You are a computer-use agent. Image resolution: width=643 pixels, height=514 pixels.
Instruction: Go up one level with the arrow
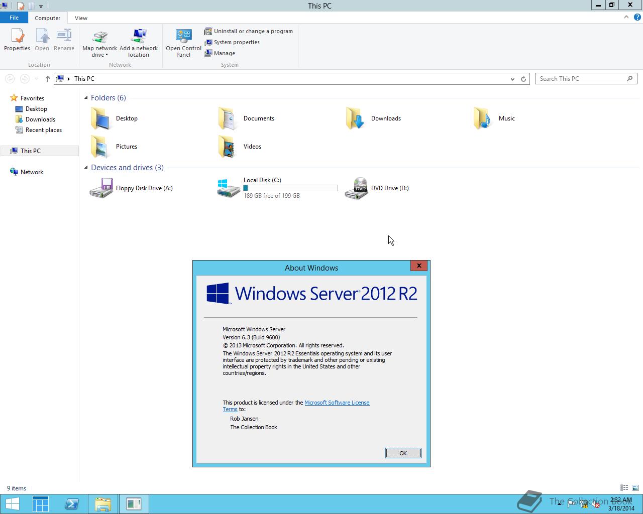(47, 79)
